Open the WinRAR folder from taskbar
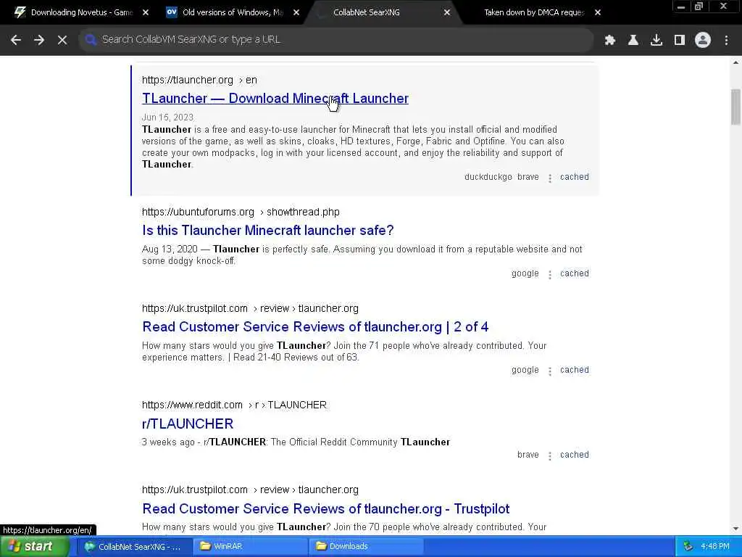 (250, 547)
